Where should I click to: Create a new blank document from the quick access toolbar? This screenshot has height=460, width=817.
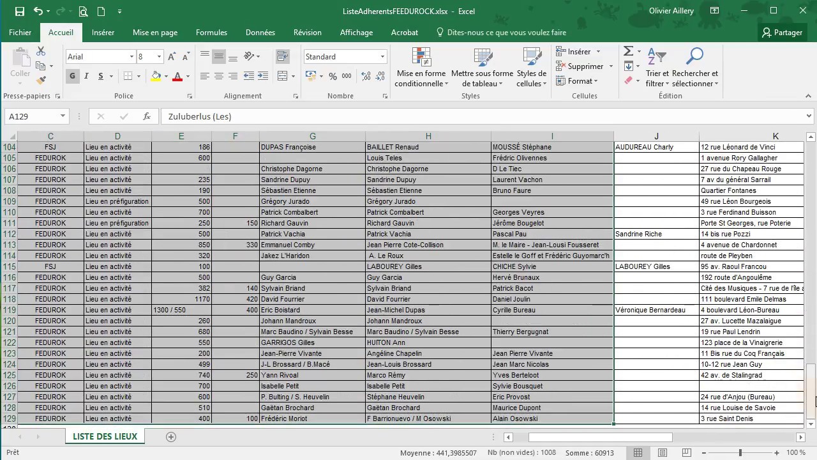[101, 11]
